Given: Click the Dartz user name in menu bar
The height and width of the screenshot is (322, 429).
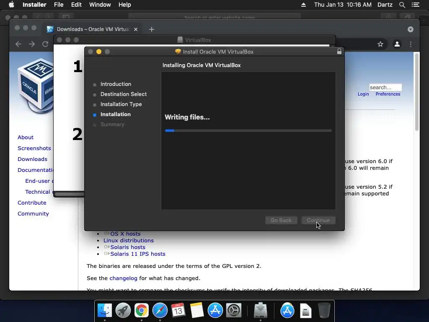Looking at the screenshot, I should pyautogui.click(x=385, y=5).
